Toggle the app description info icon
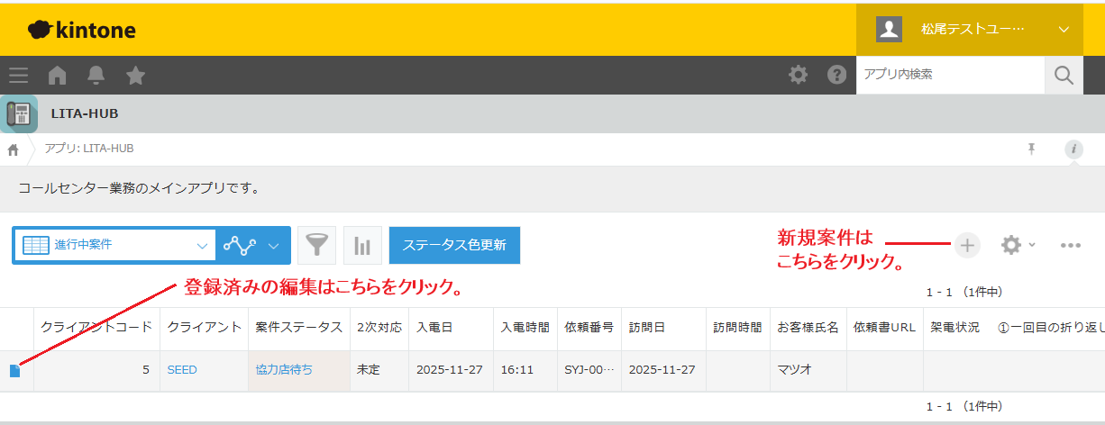This screenshot has height=425, width=1105. coord(1073,149)
